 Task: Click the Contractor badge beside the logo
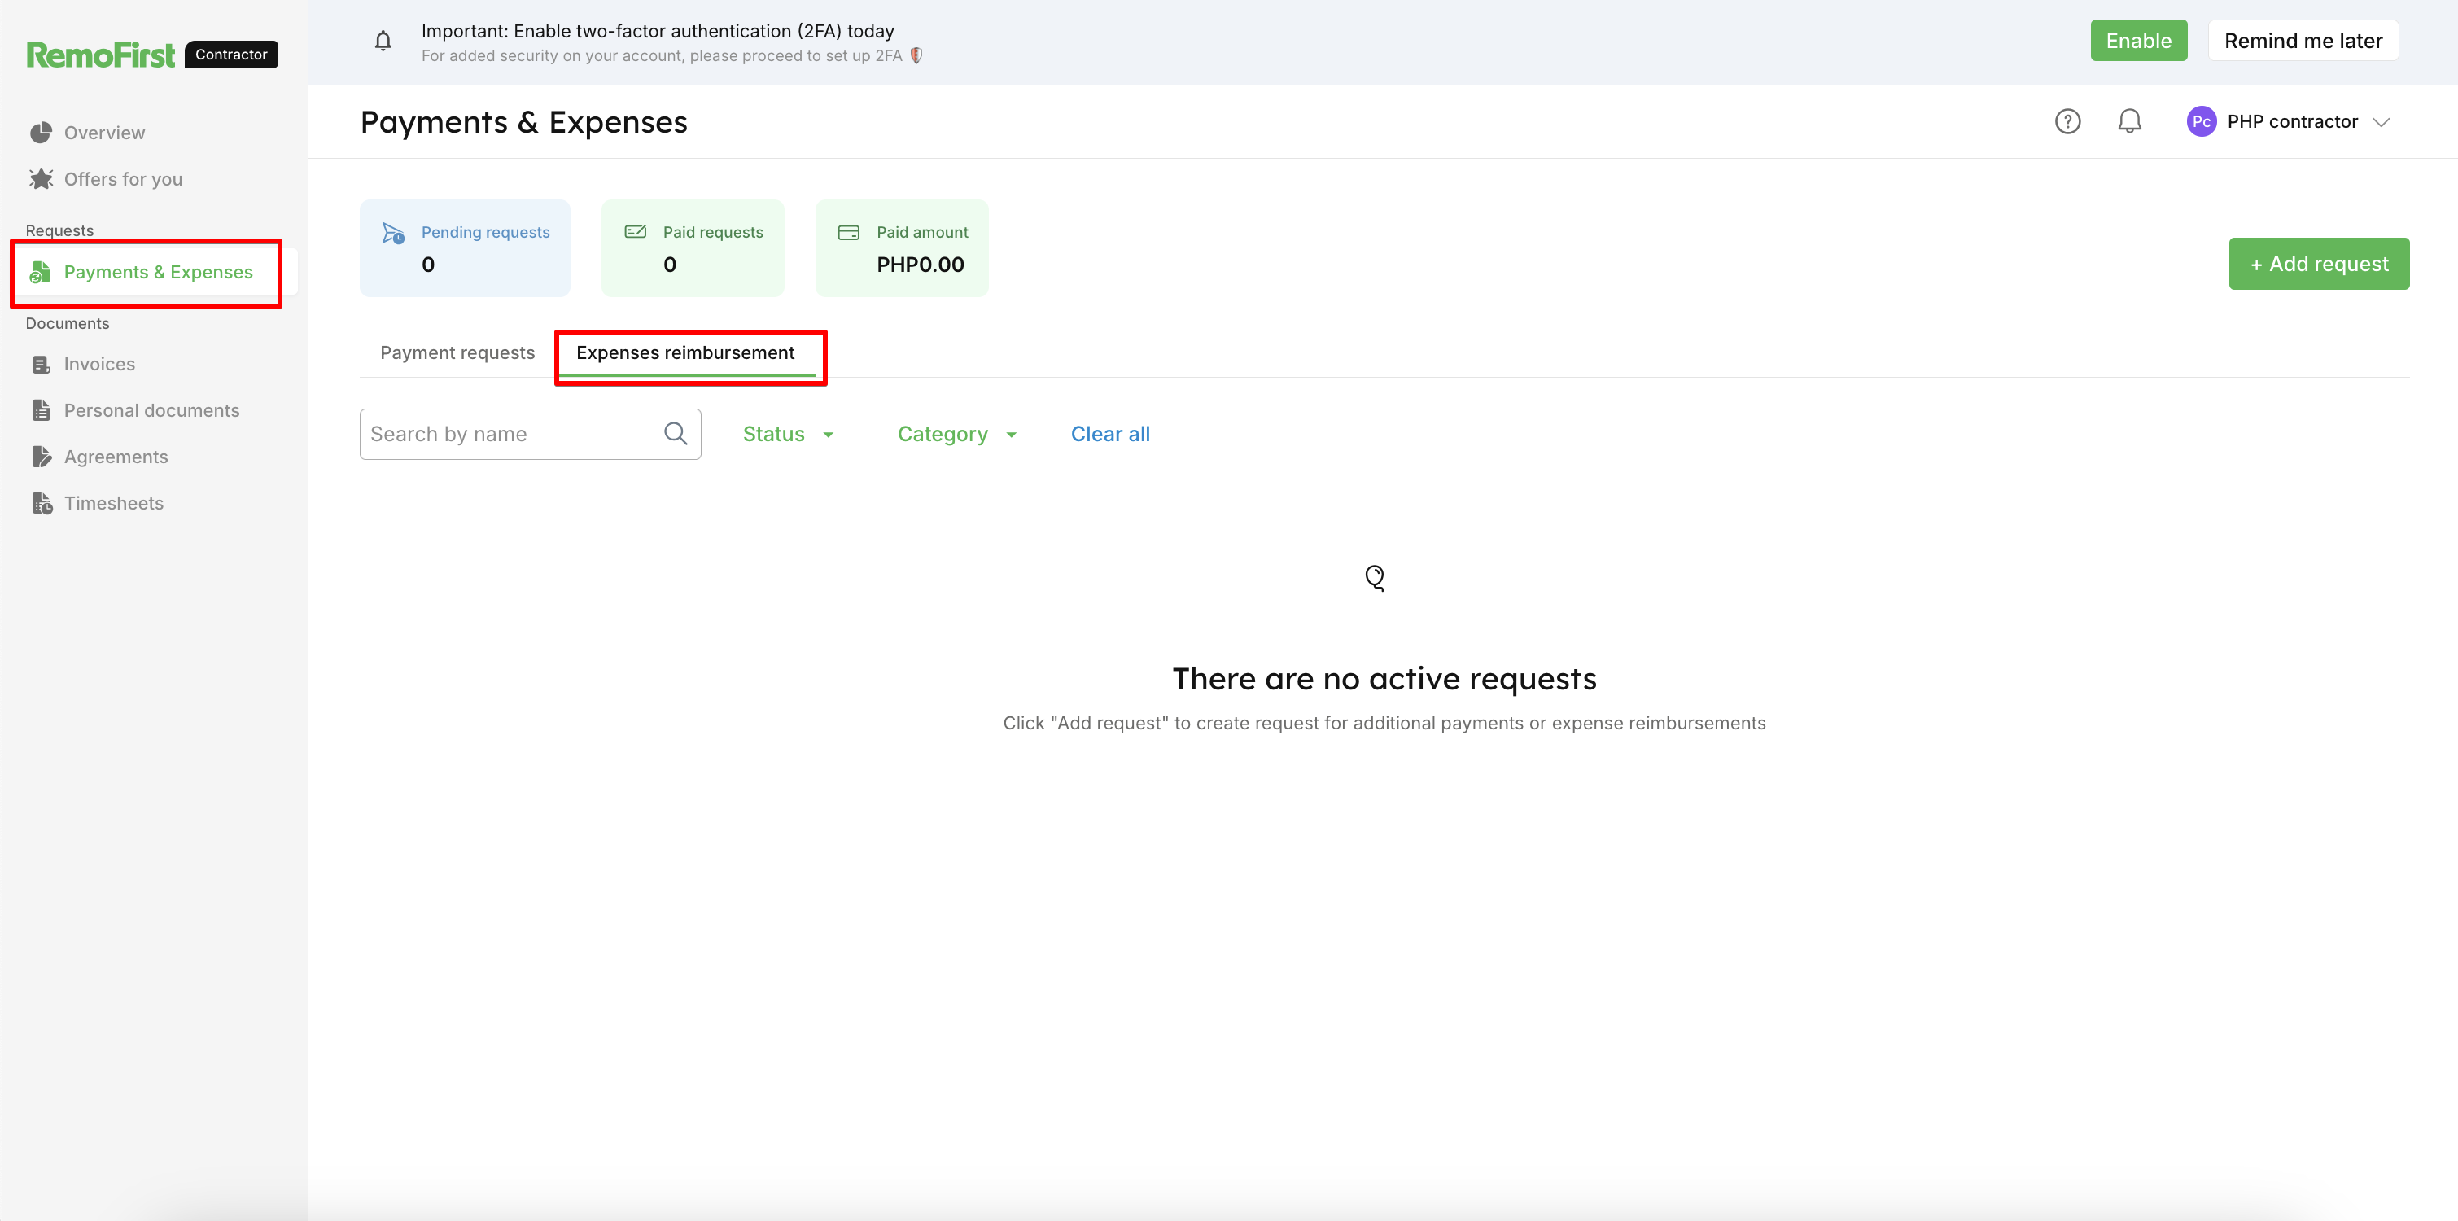coord(231,55)
